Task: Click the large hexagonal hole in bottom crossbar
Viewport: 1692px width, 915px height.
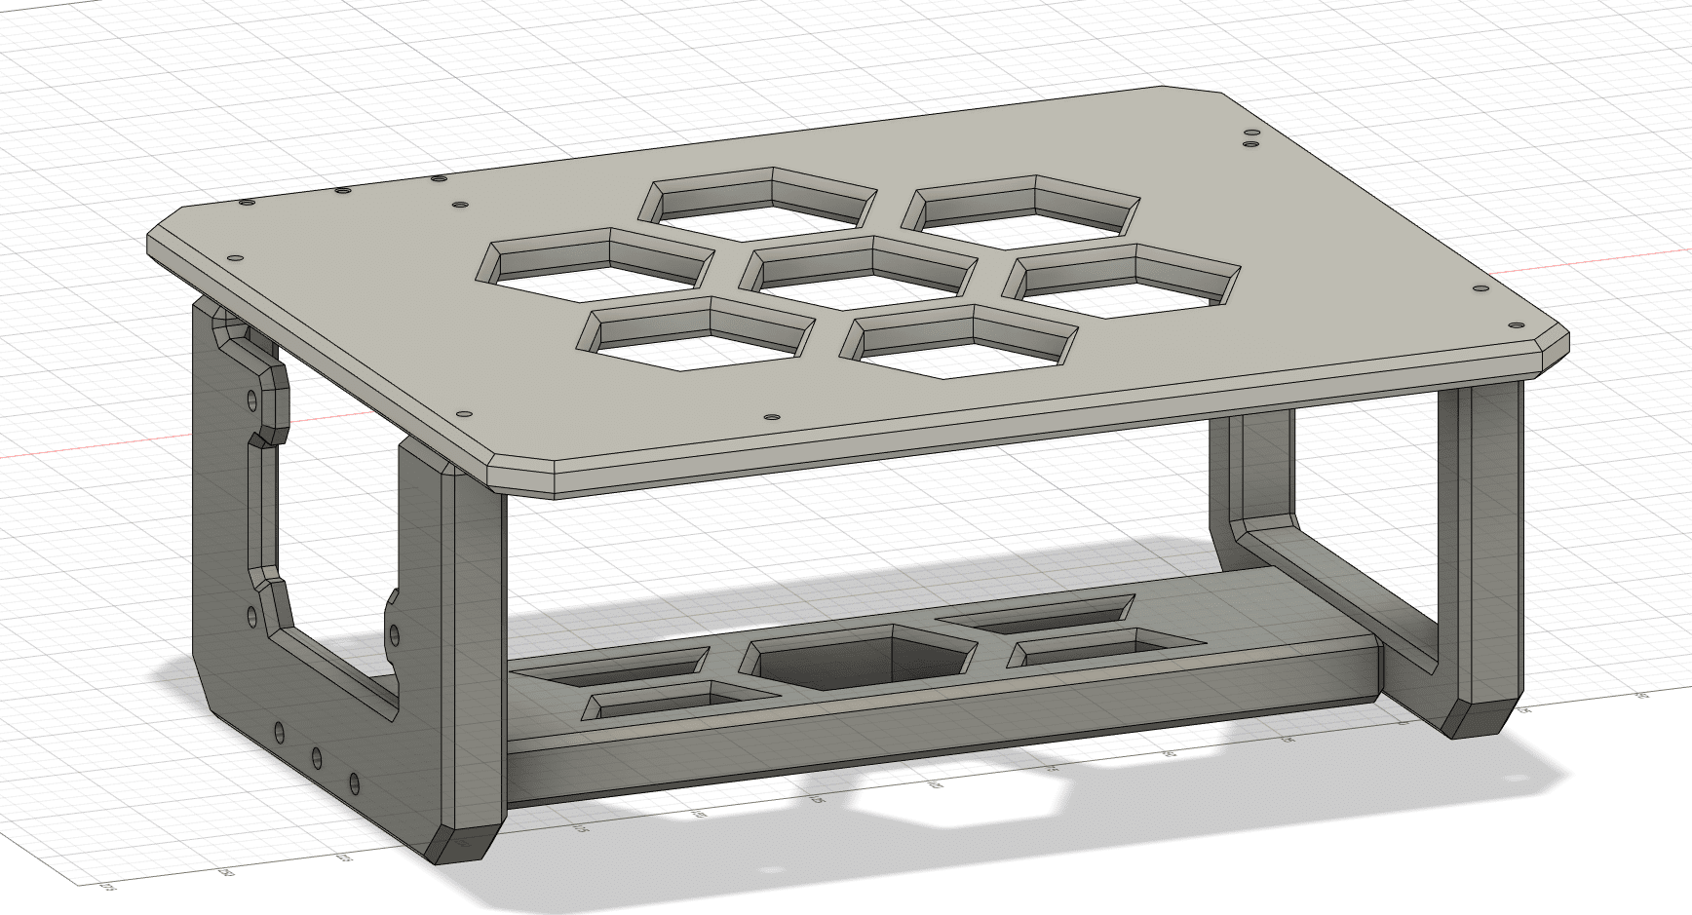Action: (x=858, y=658)
